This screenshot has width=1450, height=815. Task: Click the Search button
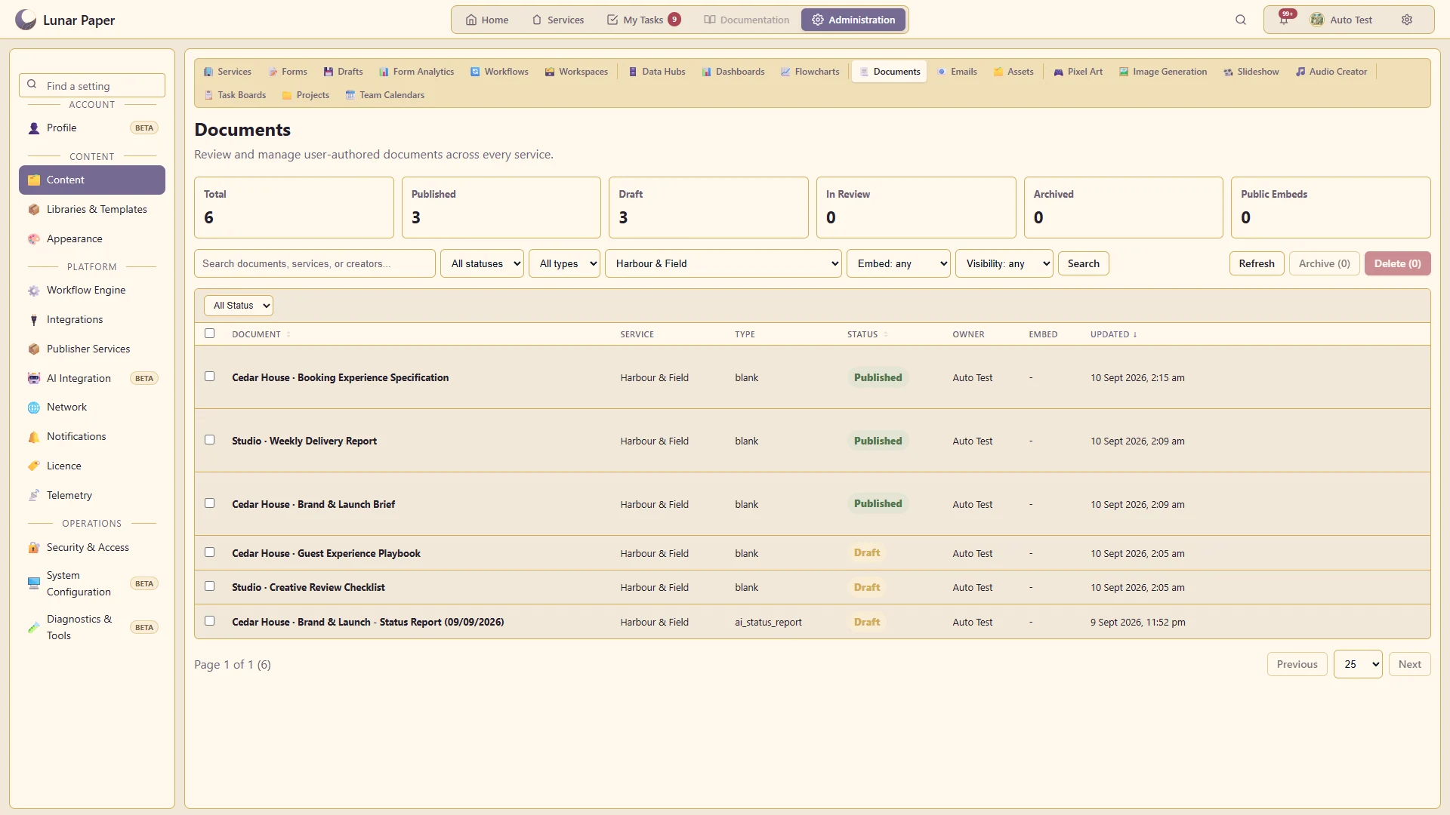(x=1084, y=263)
